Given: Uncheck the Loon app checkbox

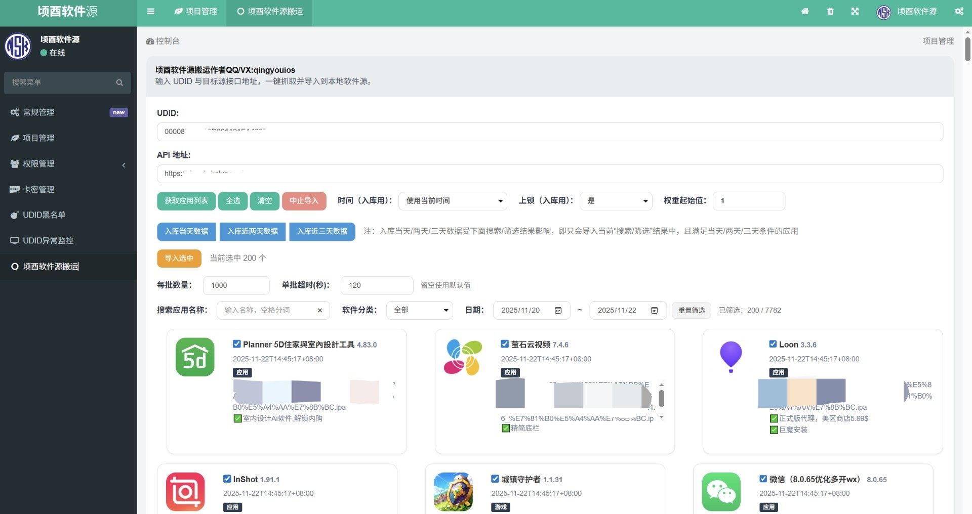Looking at the screenshot, I should click(x=773, y=344).
